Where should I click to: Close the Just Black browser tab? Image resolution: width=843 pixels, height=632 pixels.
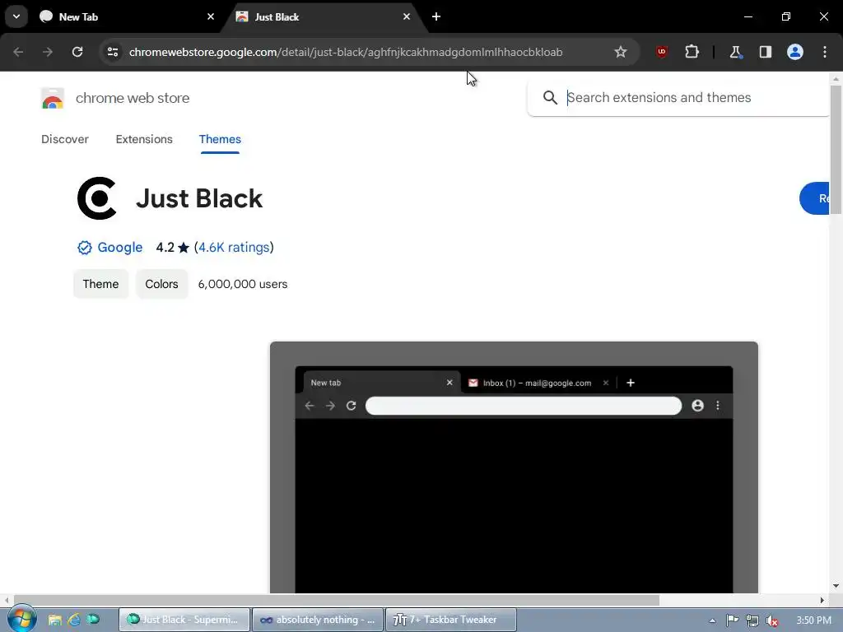point(407,16)
